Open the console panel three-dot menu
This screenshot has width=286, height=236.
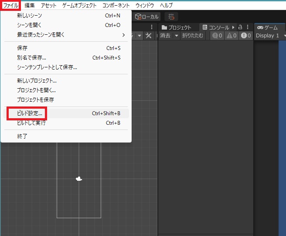(x=248, y=27)
